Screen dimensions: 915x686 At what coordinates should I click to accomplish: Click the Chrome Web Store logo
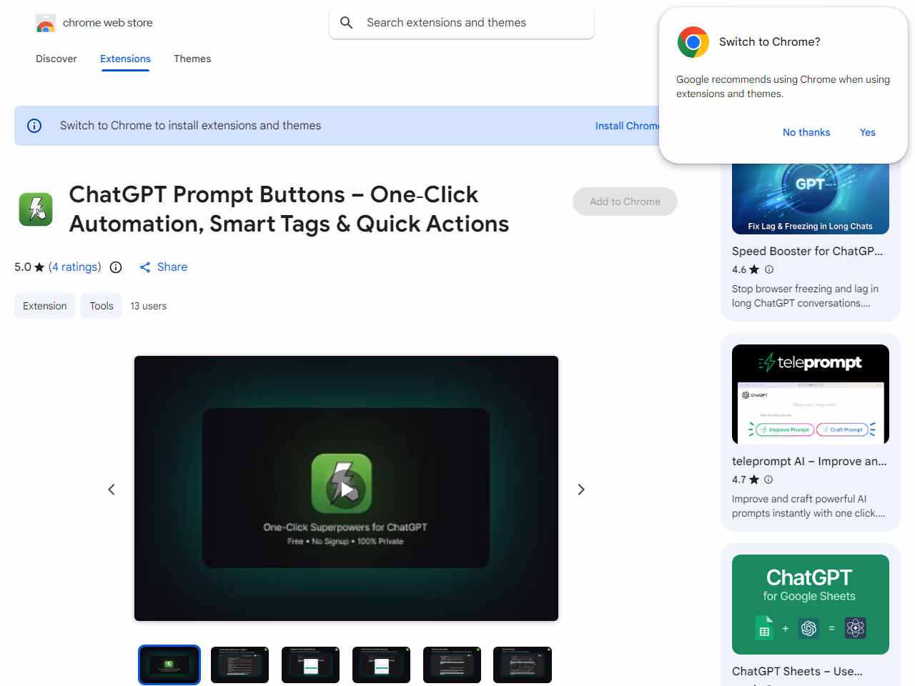tap(46, 24)
